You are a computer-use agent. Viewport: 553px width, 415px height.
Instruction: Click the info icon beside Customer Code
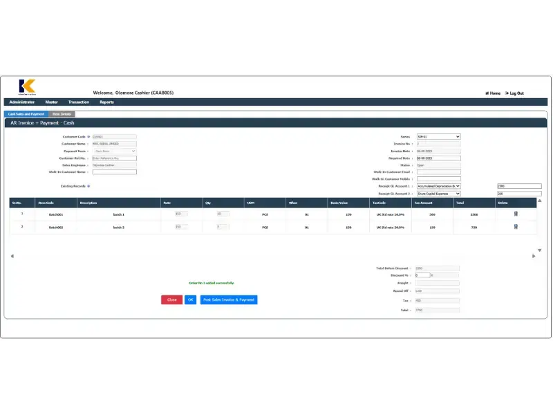89,136
